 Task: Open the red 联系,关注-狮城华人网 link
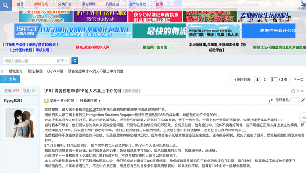(x=93, y=47)
